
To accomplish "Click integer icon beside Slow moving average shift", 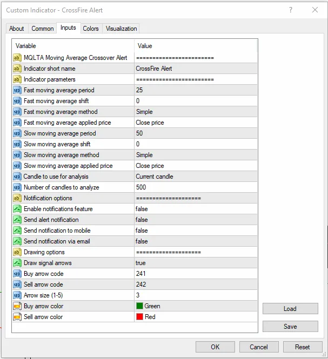I will 17,144.
